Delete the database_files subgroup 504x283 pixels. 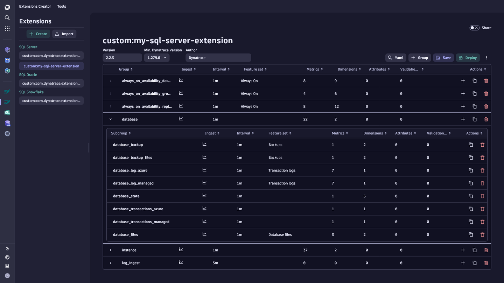[x=482, y=234]
